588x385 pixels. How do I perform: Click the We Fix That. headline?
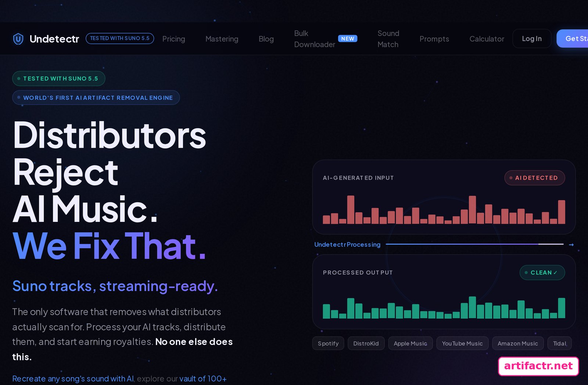tap(109, 245)
